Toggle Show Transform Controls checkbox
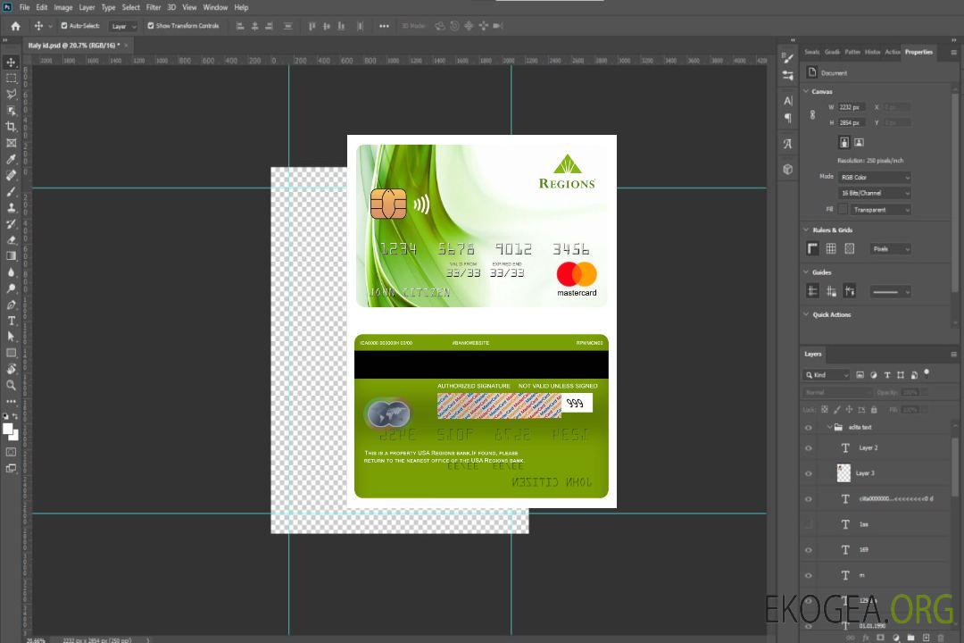This screenshot has width=964, height=643. click(151, 26)
